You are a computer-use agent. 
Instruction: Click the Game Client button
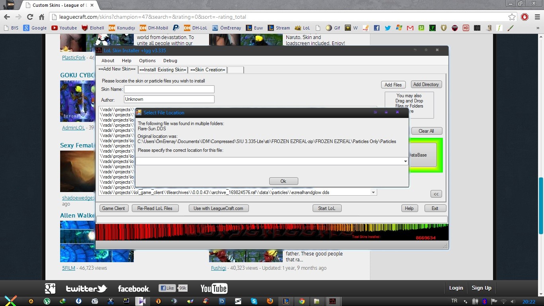[113, 208]
